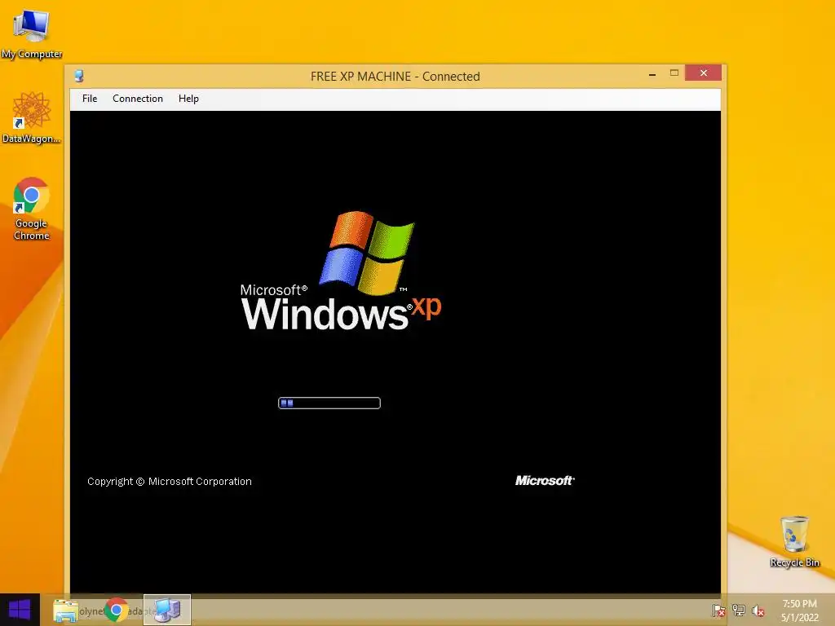This screenshot has height=626, width=835.
Task: Click the Windows XP logo in the VM screen
Action: [x=341, y=271]
